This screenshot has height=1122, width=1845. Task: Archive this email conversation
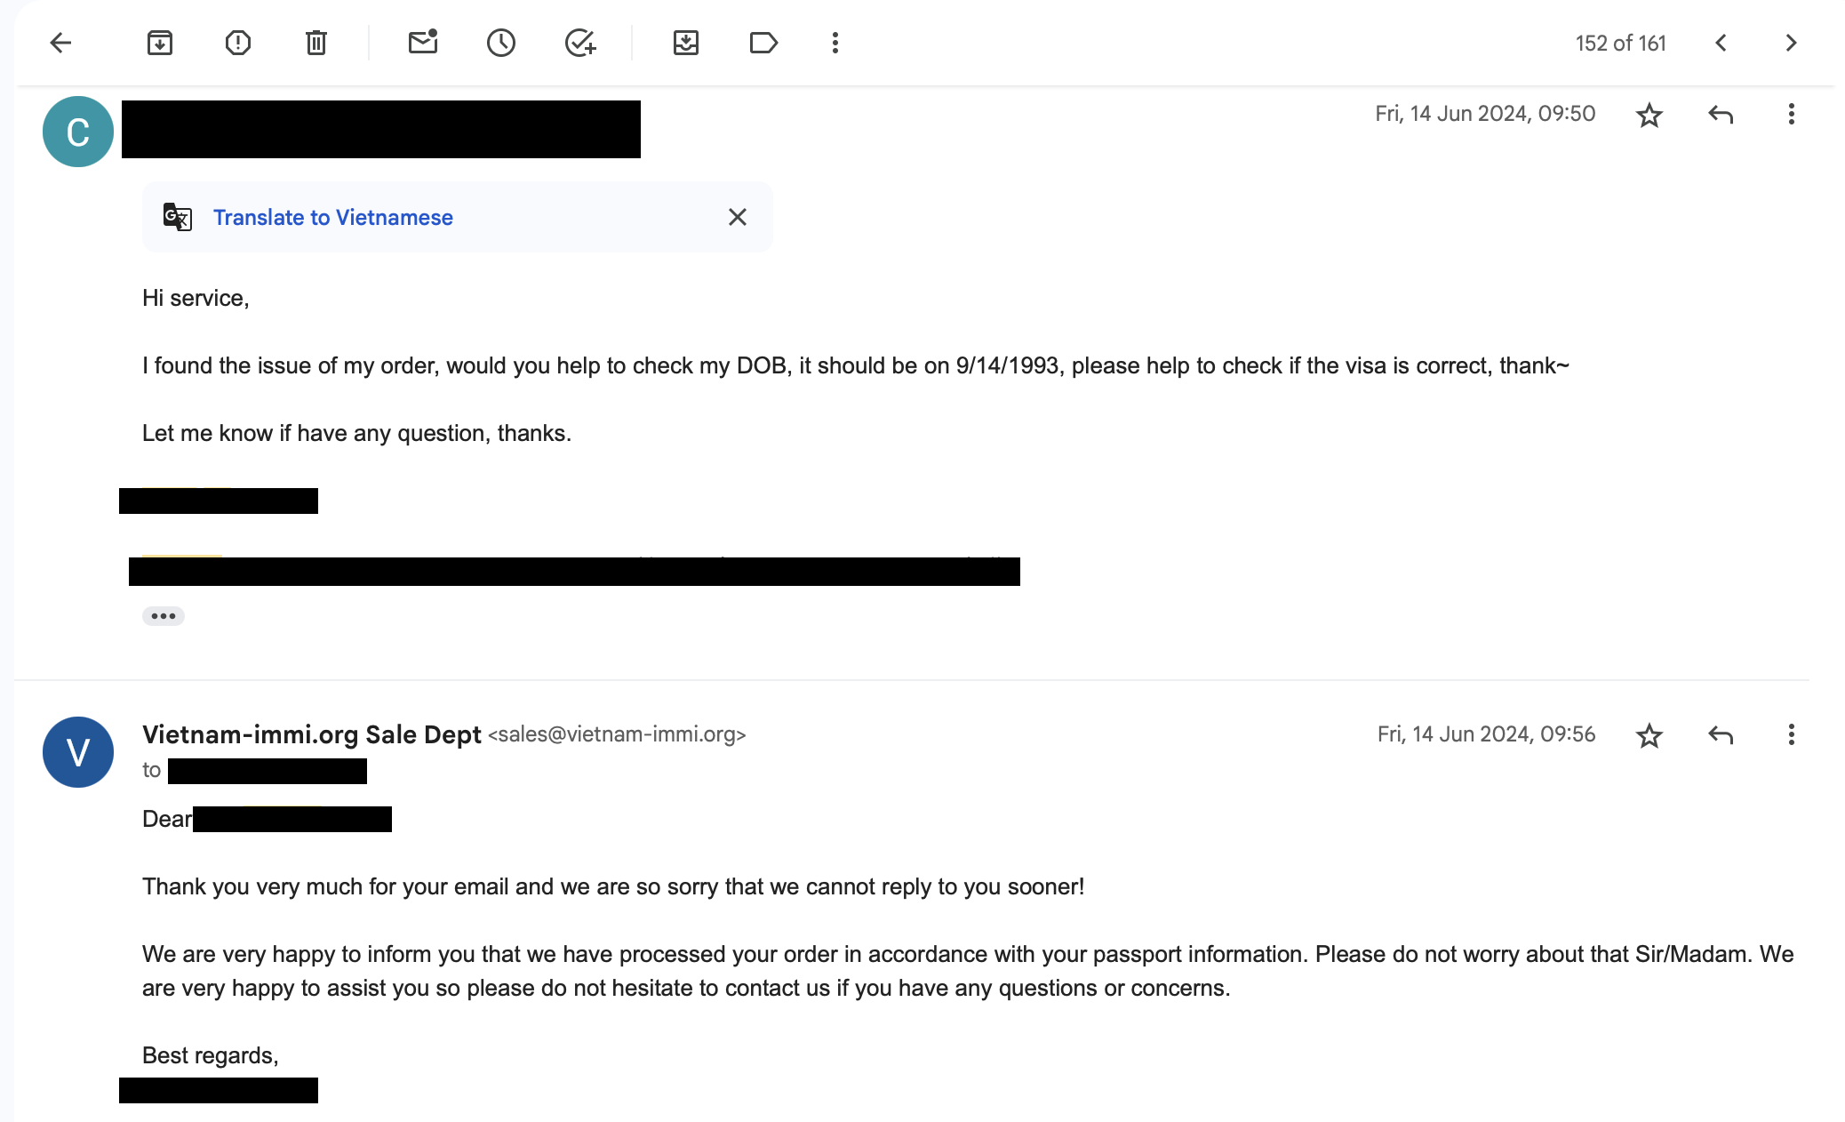coord(160,43)
